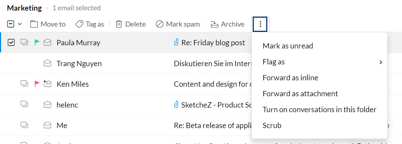Click the Archive button
Screen dimensions: 402x144
coord(227,24)
